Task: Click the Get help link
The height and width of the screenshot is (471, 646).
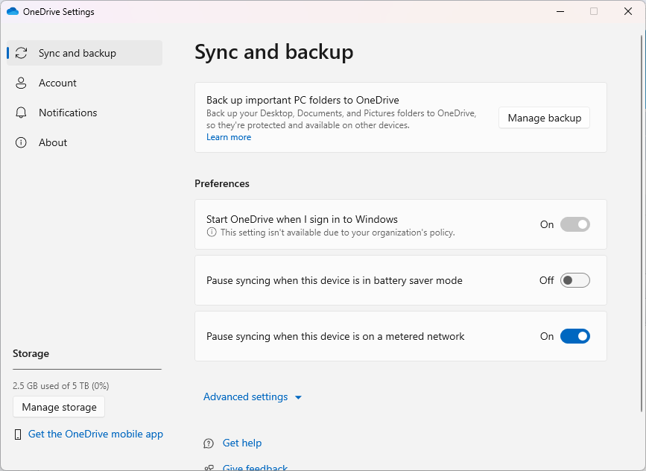Action: 242,443
